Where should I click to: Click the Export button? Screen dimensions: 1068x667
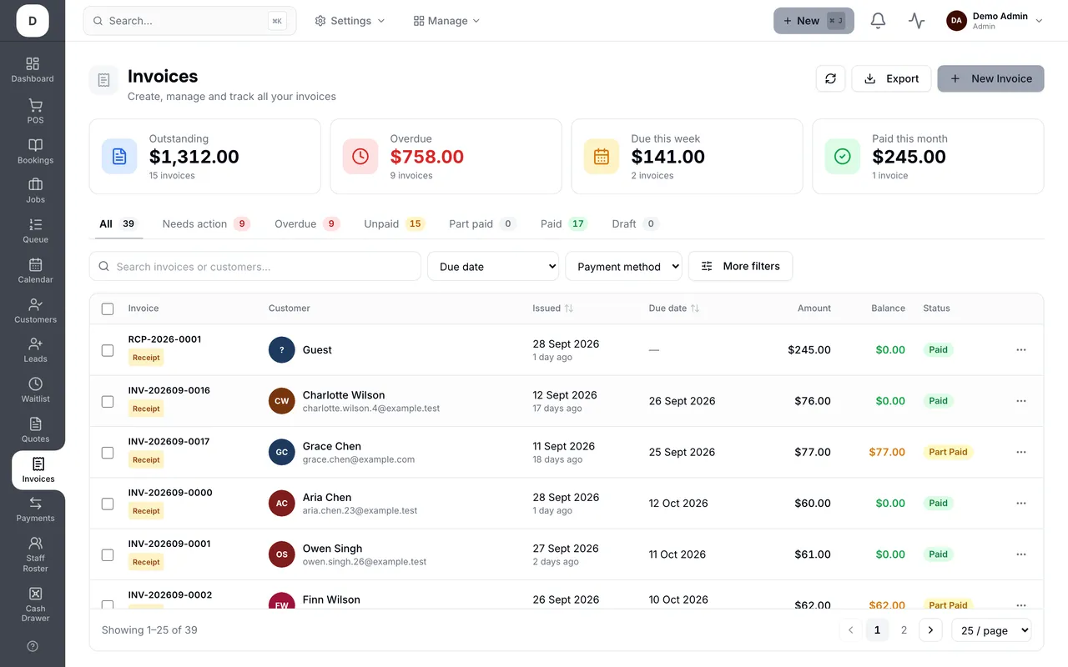click(891, 78)
